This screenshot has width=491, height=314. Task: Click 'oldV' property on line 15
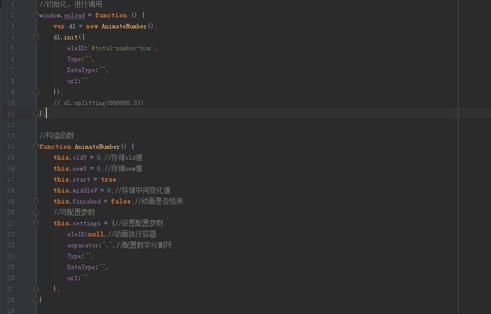(x=80, y=157)
